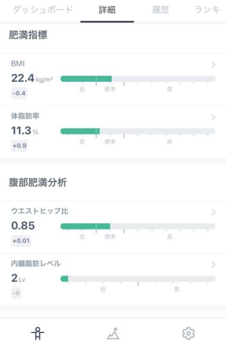Tap the BMI -0.4 change badge
The width and height of the screenshot is (226, 357).
19,93
